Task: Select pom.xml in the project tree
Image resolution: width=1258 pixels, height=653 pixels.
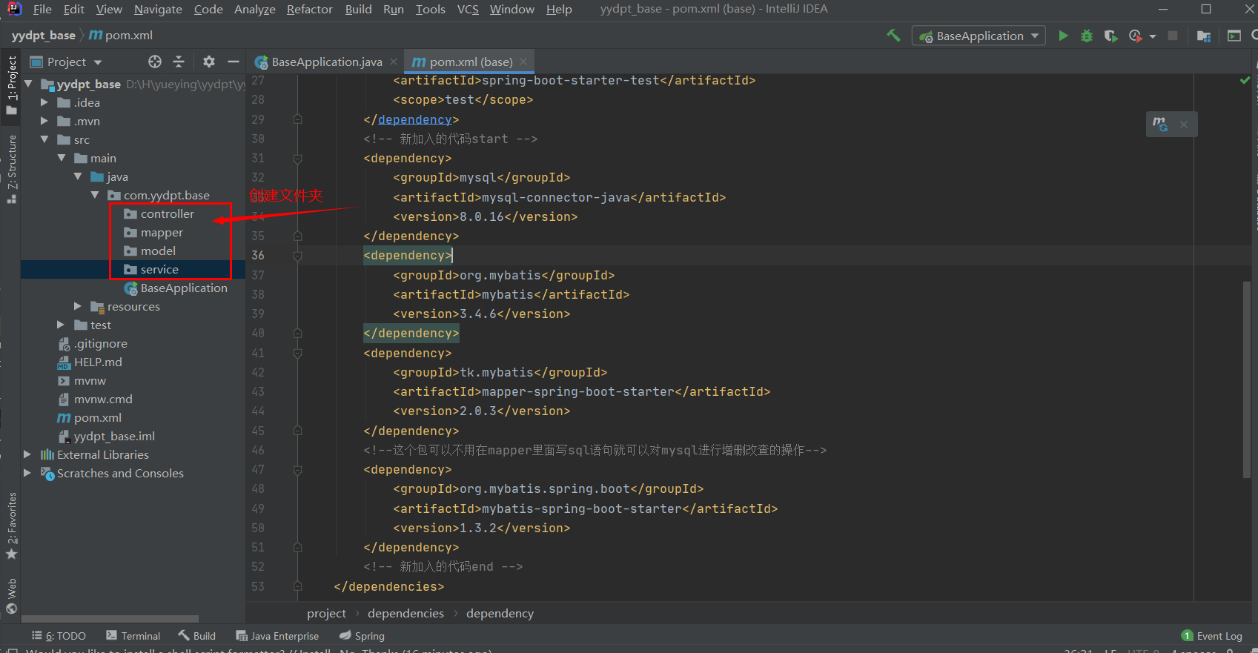Action: coord(90,417)
